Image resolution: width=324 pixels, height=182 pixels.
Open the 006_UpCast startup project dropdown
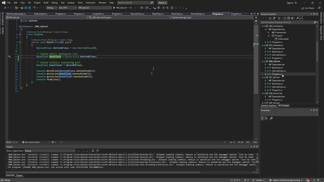95,8
